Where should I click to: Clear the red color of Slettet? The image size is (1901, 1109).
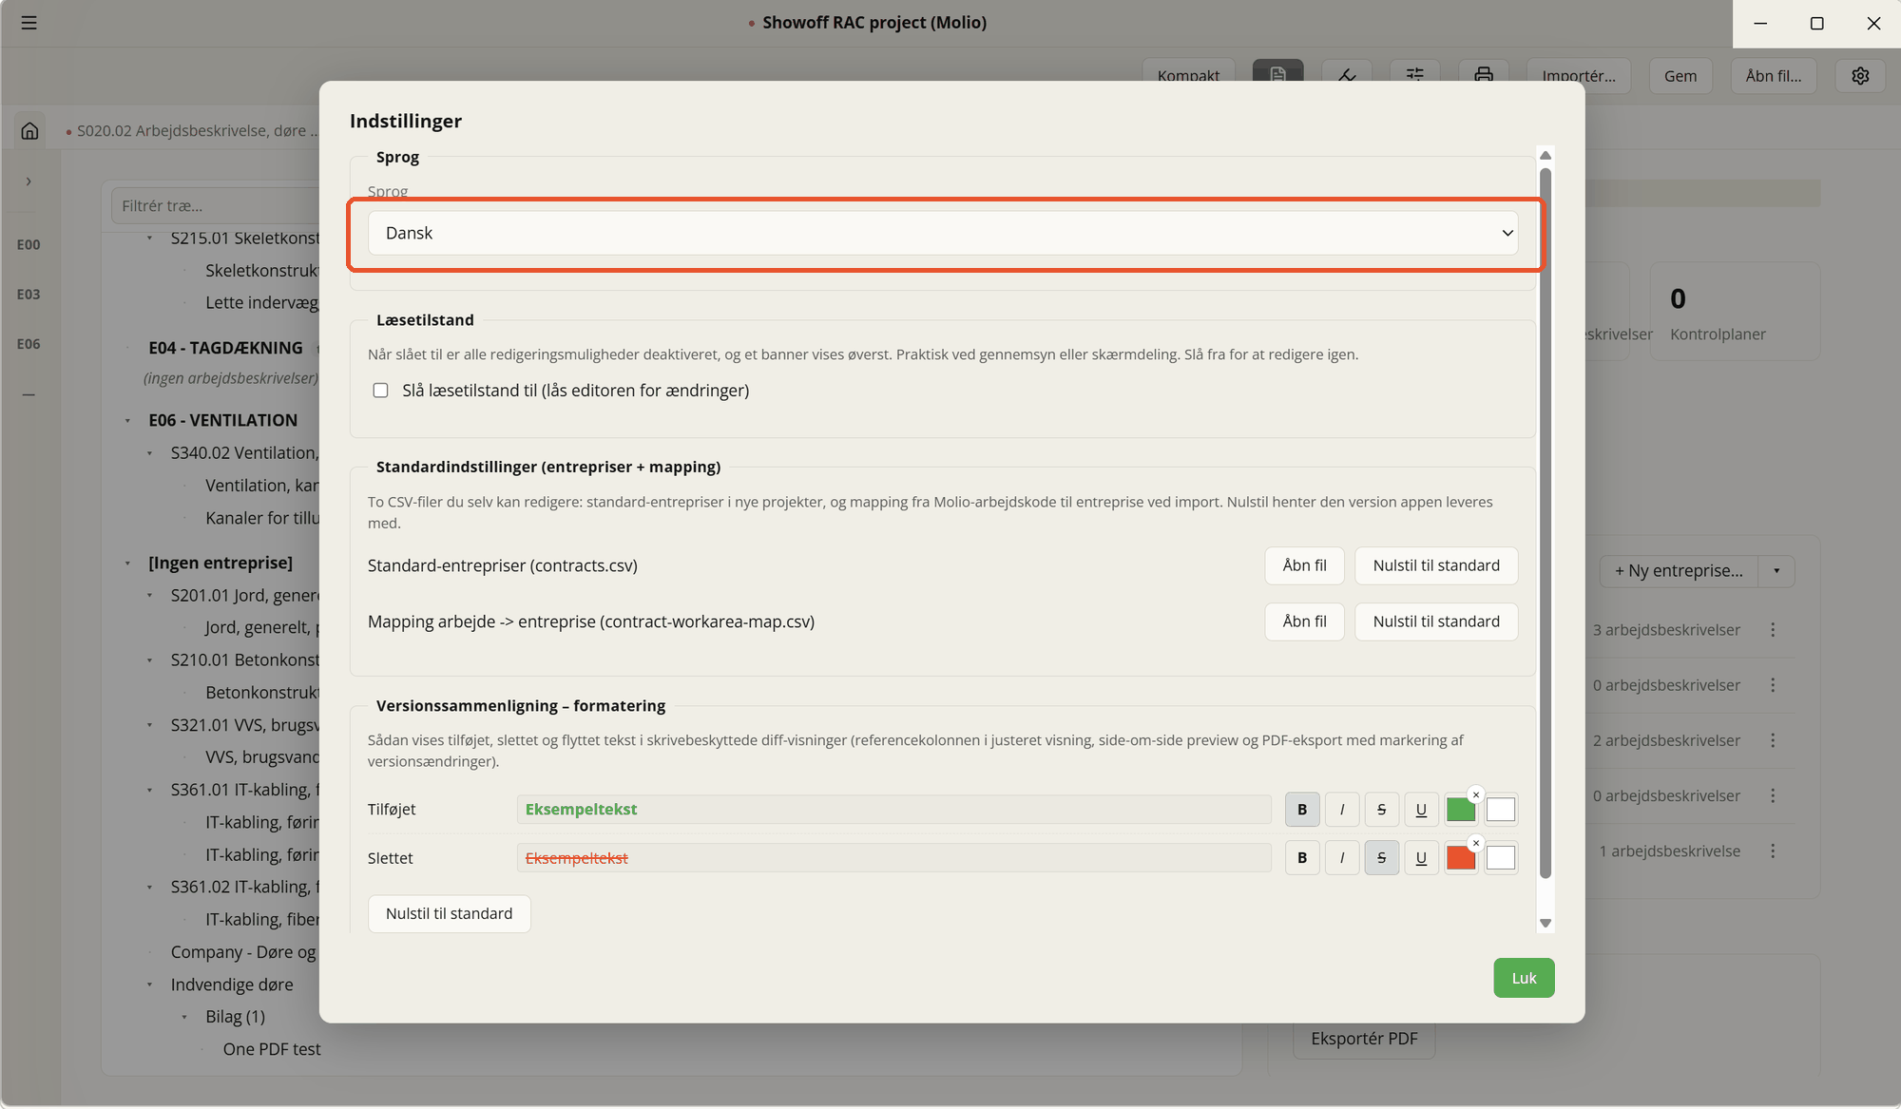[1476, 843]
